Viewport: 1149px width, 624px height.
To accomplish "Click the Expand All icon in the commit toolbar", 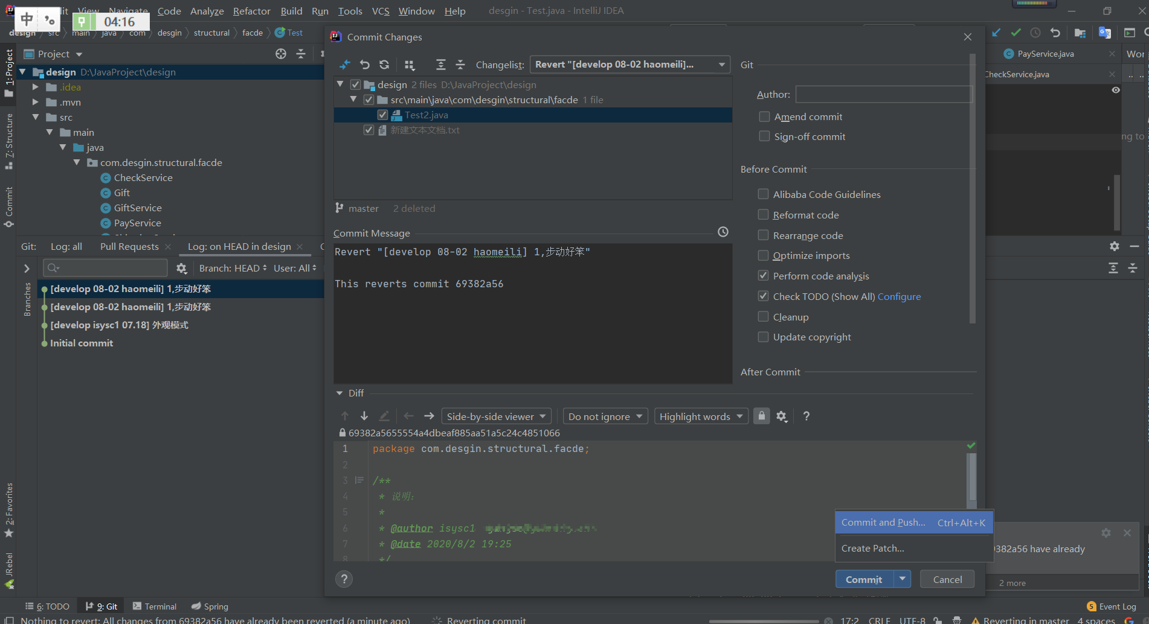I will pos(441,65).
